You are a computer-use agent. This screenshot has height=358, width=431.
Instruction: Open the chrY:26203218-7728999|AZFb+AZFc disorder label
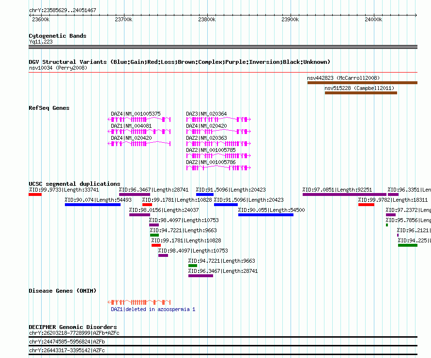tap(74, 333)
